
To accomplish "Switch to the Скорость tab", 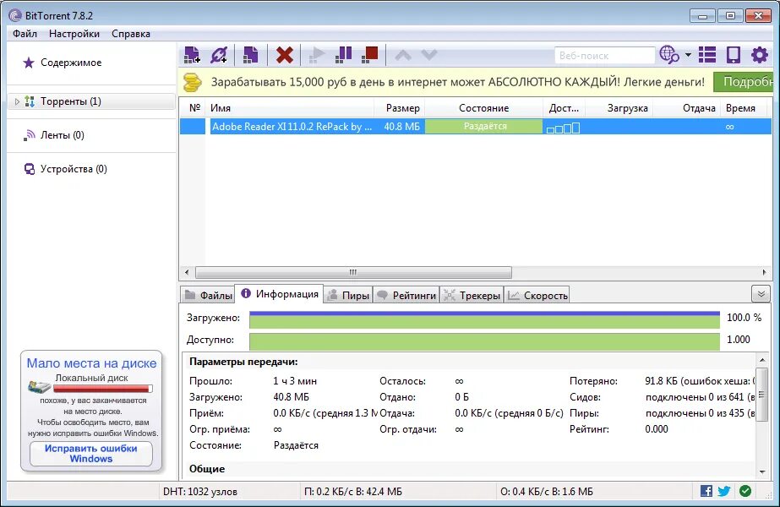I will pyautogui.click(x=537, y=296).
